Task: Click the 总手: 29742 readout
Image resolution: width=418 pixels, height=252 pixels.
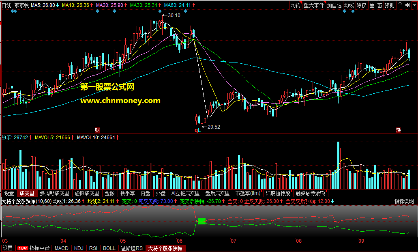Action: point(15,138)
